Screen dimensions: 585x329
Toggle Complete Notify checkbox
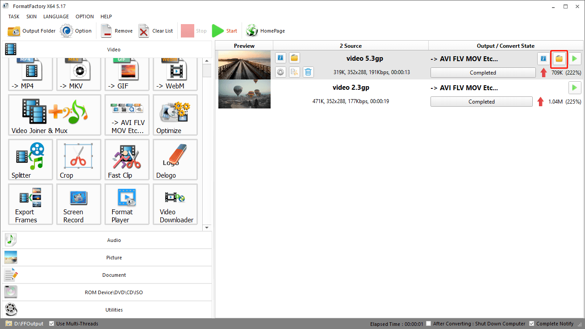531,324
